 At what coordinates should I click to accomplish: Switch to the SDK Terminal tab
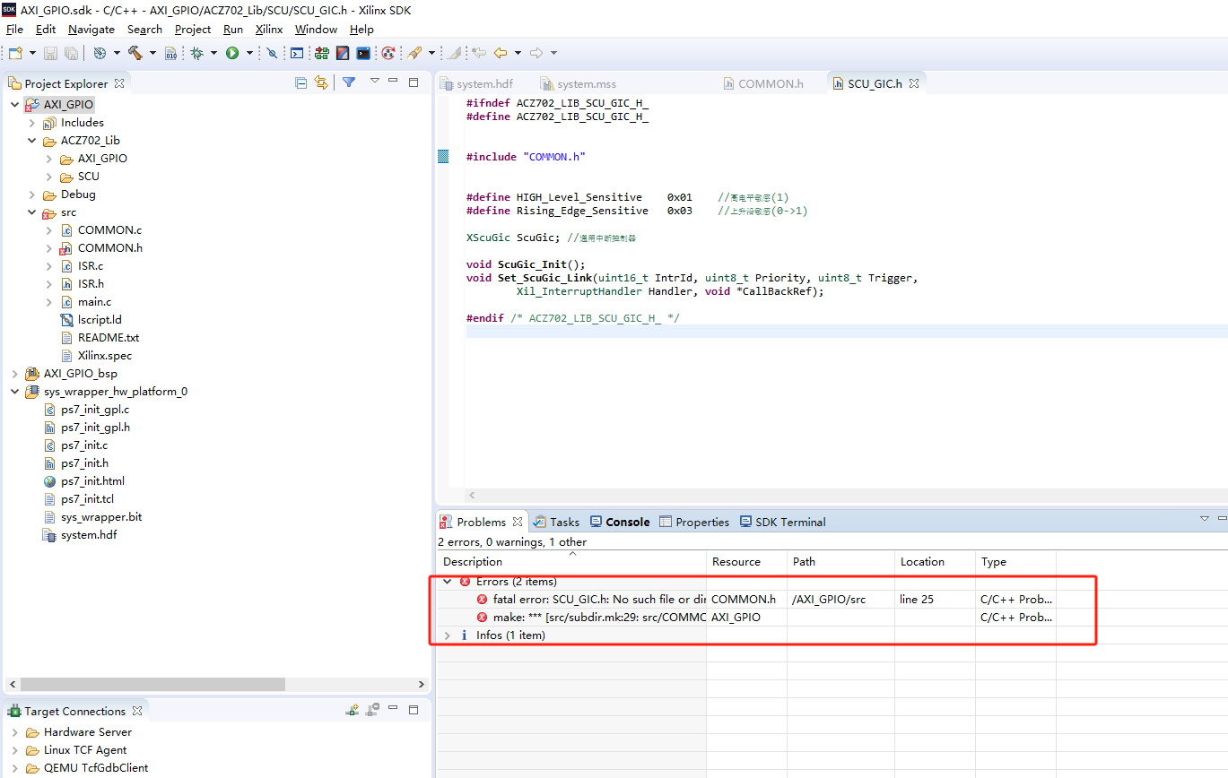(782, 522)
